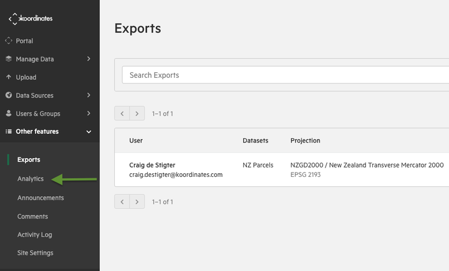
Task: Open the Activity Log page
Action: click(34, 235)
